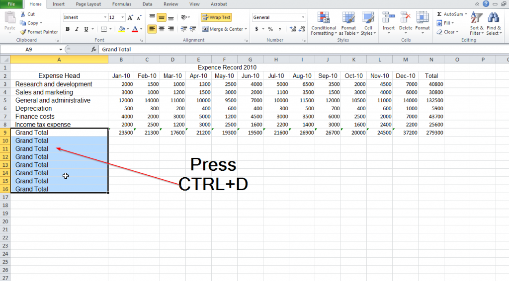Expand Merge & Center dropdown arrow
The width and height of the screenshot is (509, 281).
pyautogui.click(x=246, y=29)
